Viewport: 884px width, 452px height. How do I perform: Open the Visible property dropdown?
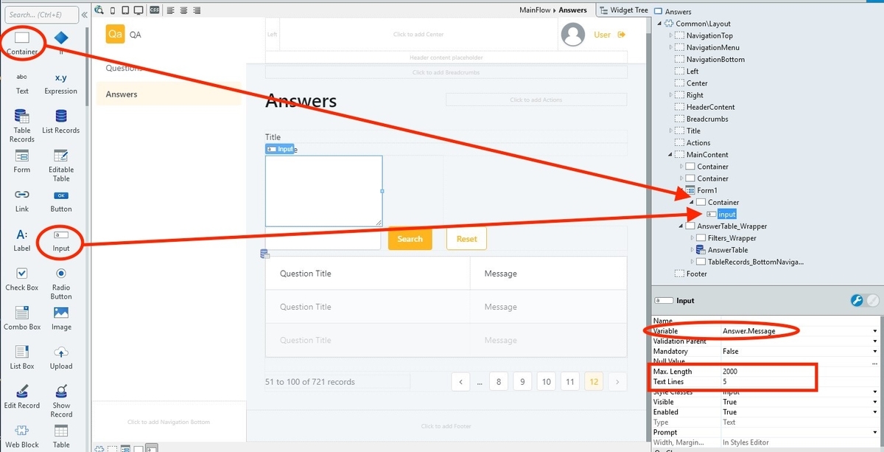875,402
